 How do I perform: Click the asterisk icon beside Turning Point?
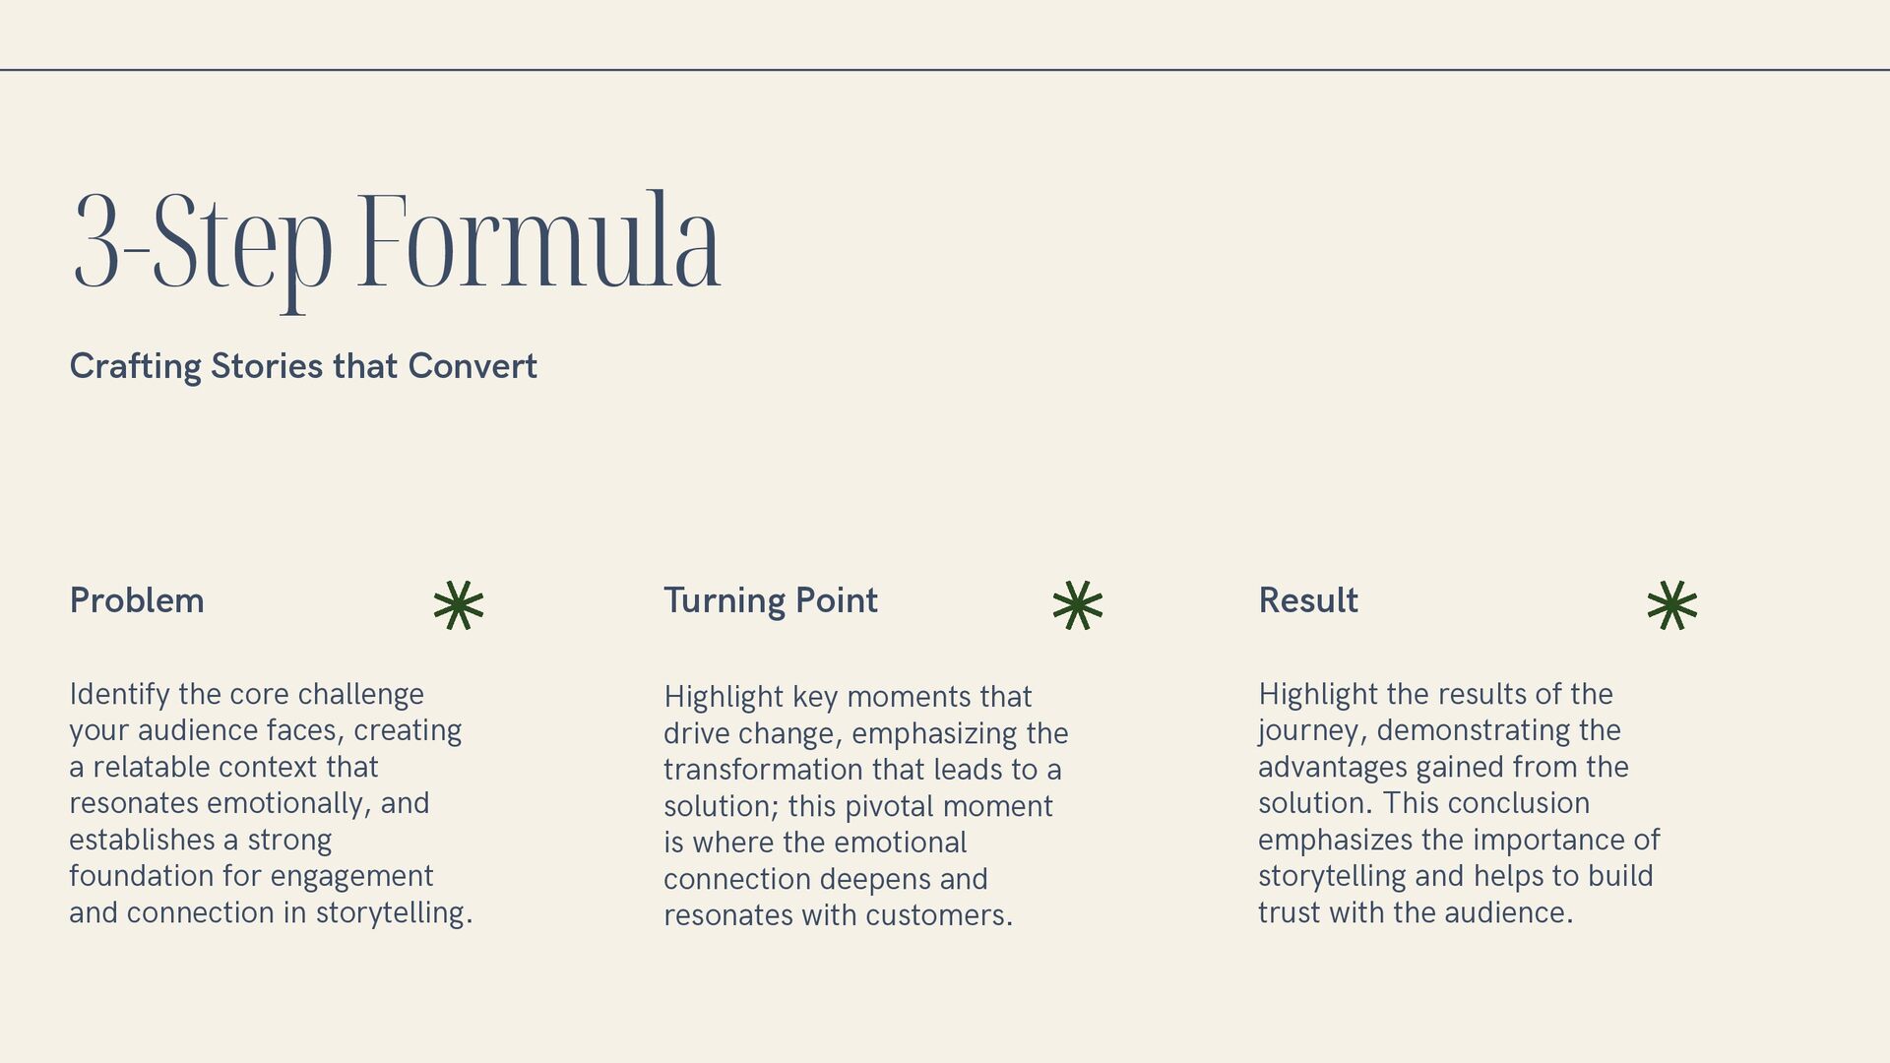(x=1078, y=605)
